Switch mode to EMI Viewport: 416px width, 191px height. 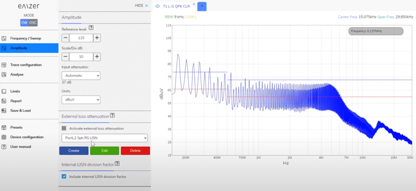(x=24, y=23)
